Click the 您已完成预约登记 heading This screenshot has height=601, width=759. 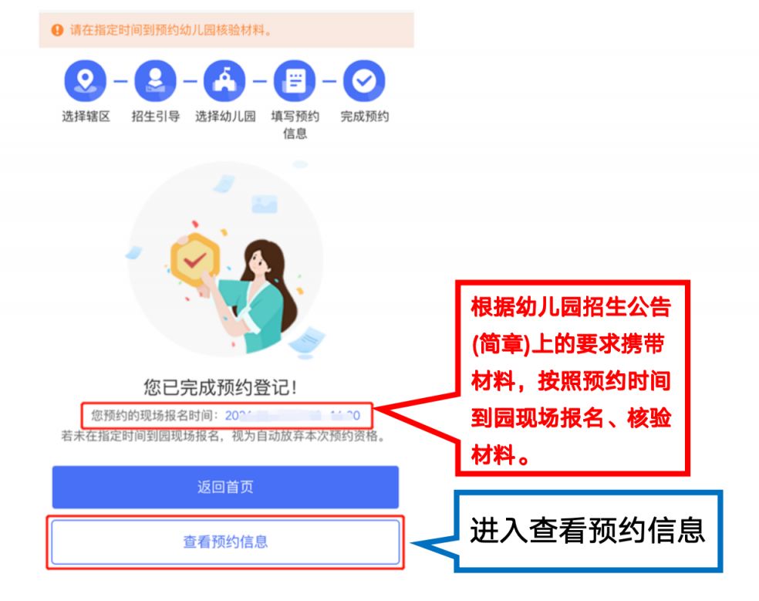(x=221, y=387)
